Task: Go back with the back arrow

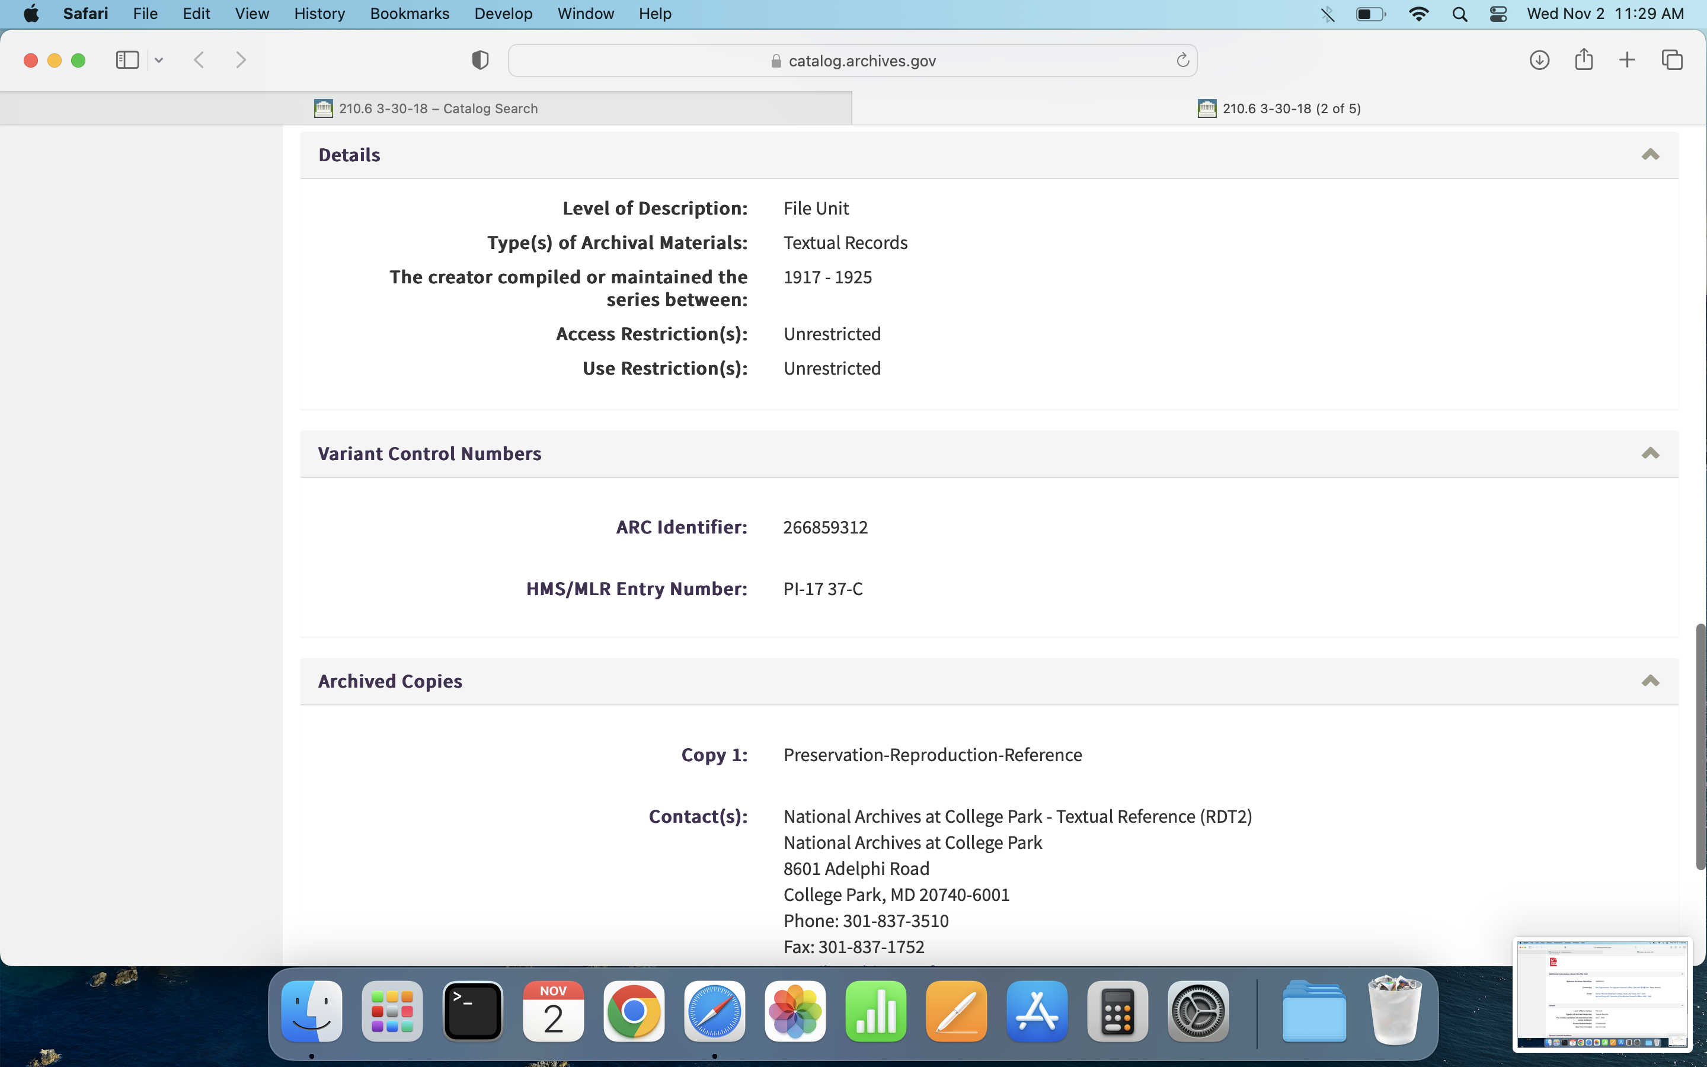Action: tap(200, 60)
